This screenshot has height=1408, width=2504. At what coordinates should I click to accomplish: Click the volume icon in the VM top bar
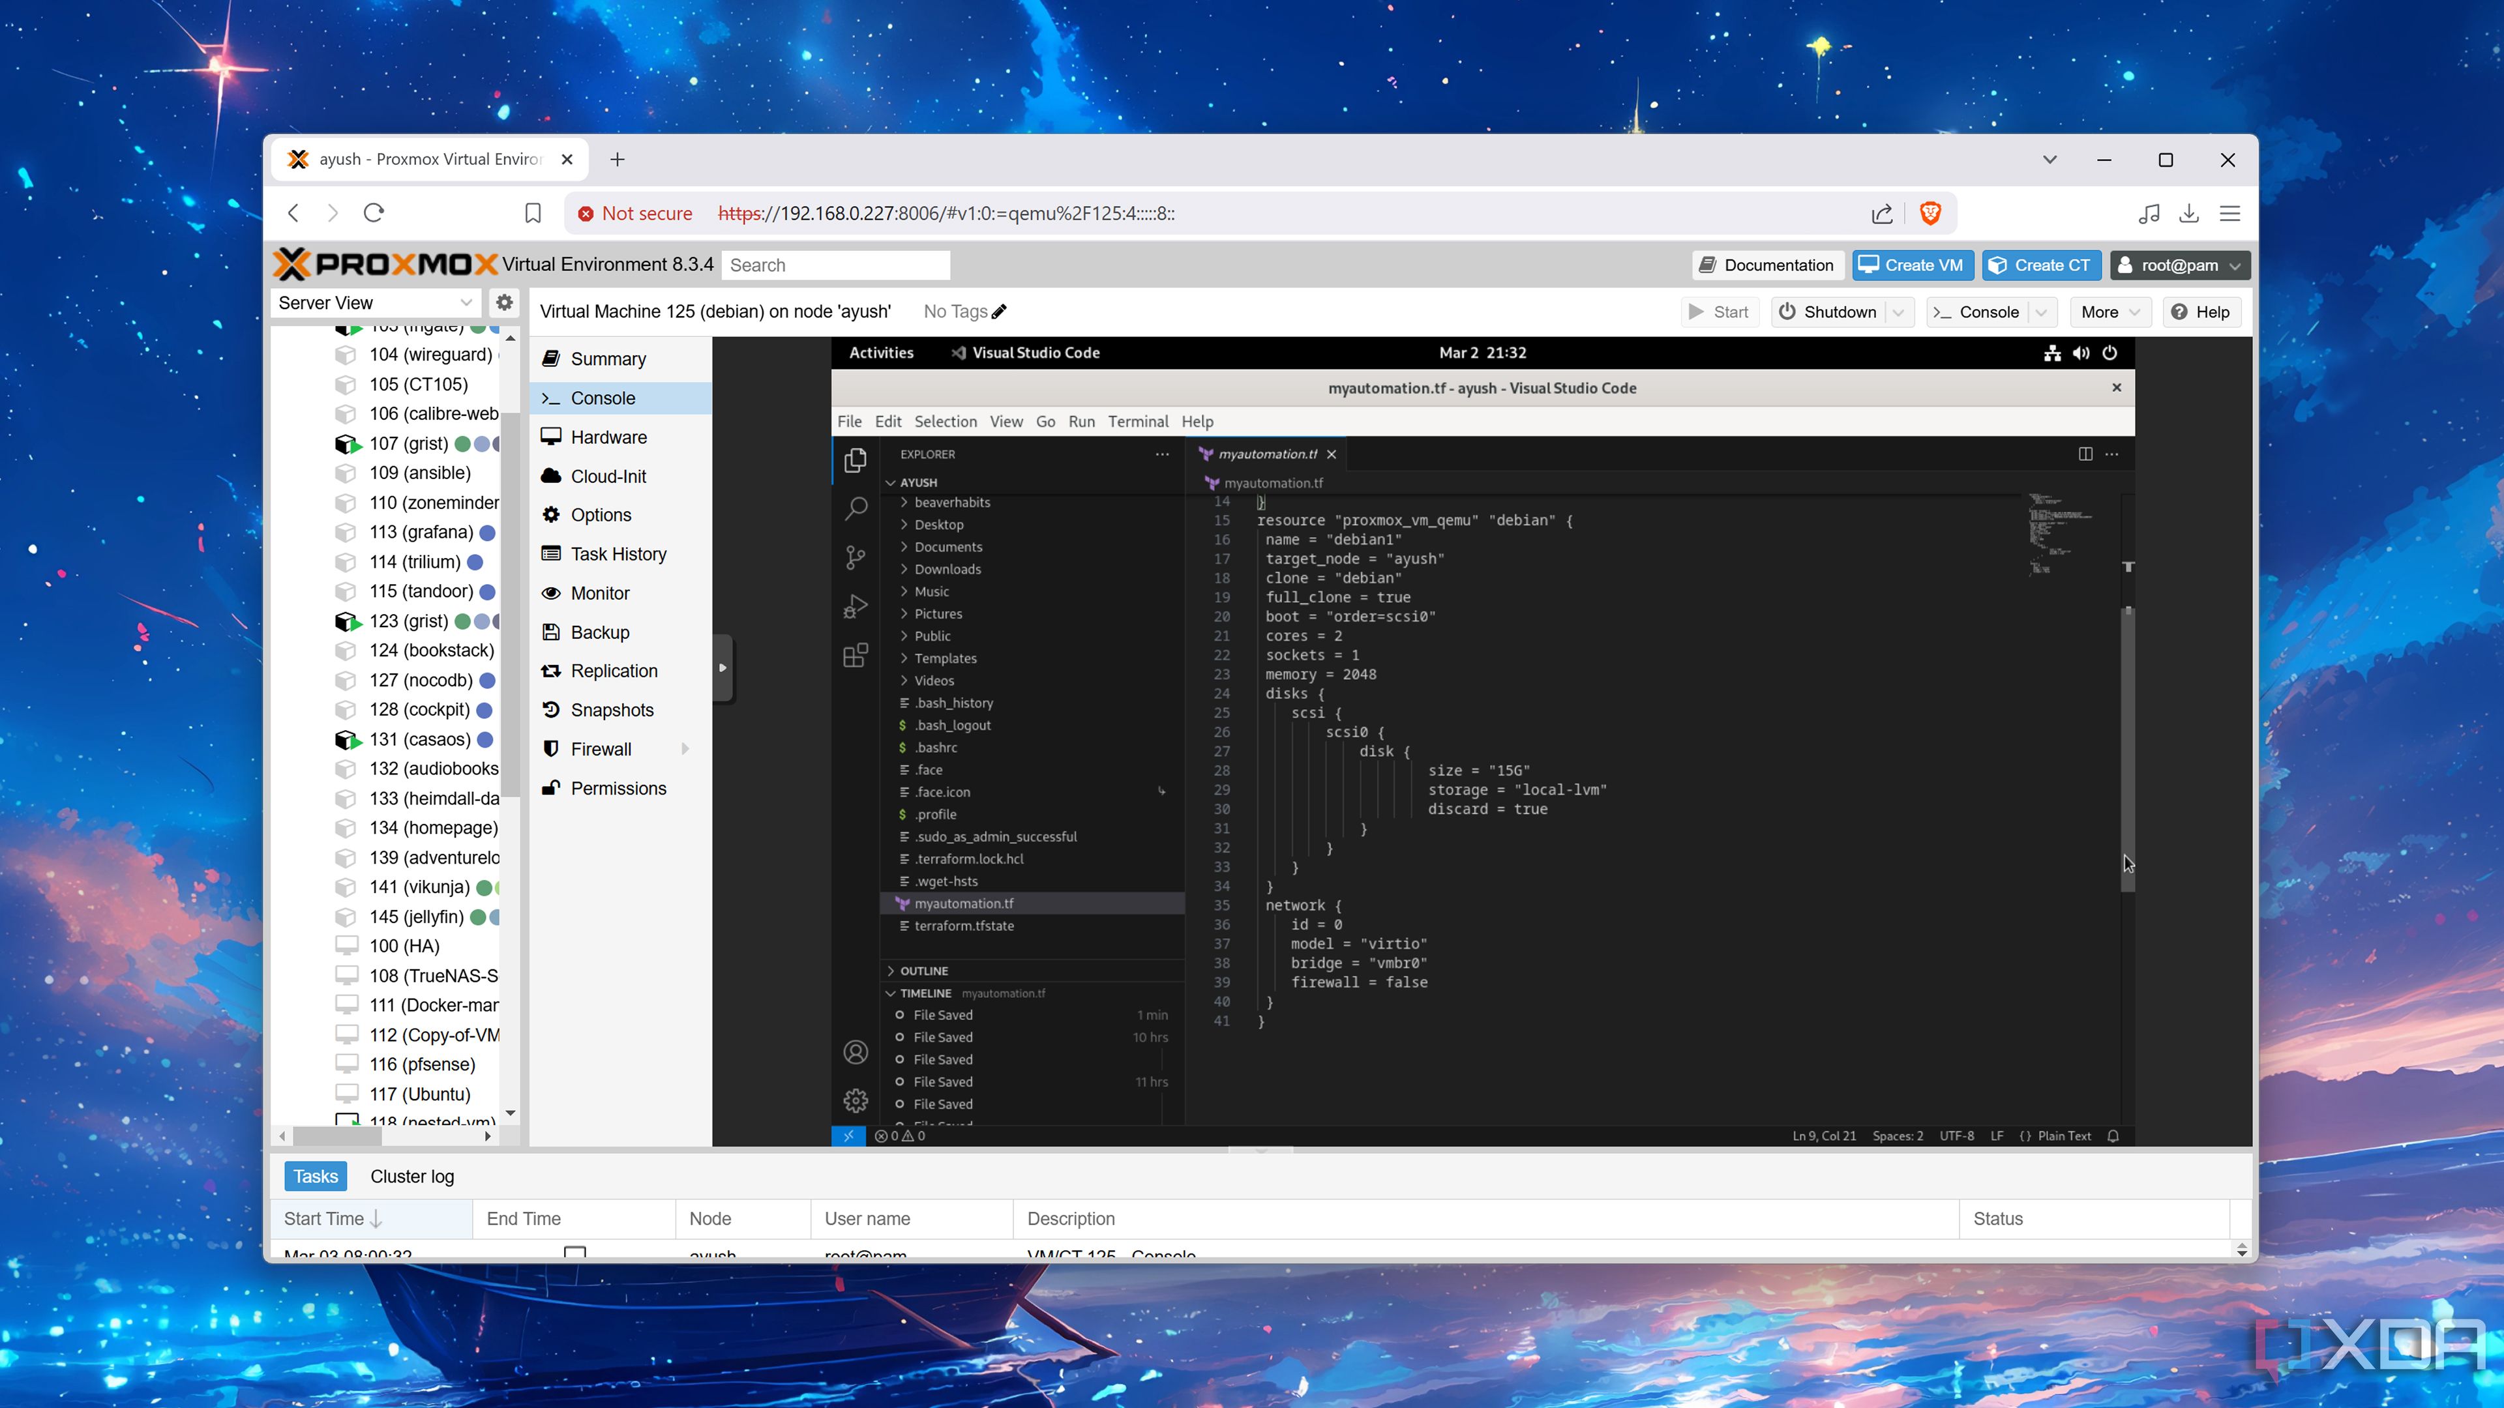point(2081,353)
